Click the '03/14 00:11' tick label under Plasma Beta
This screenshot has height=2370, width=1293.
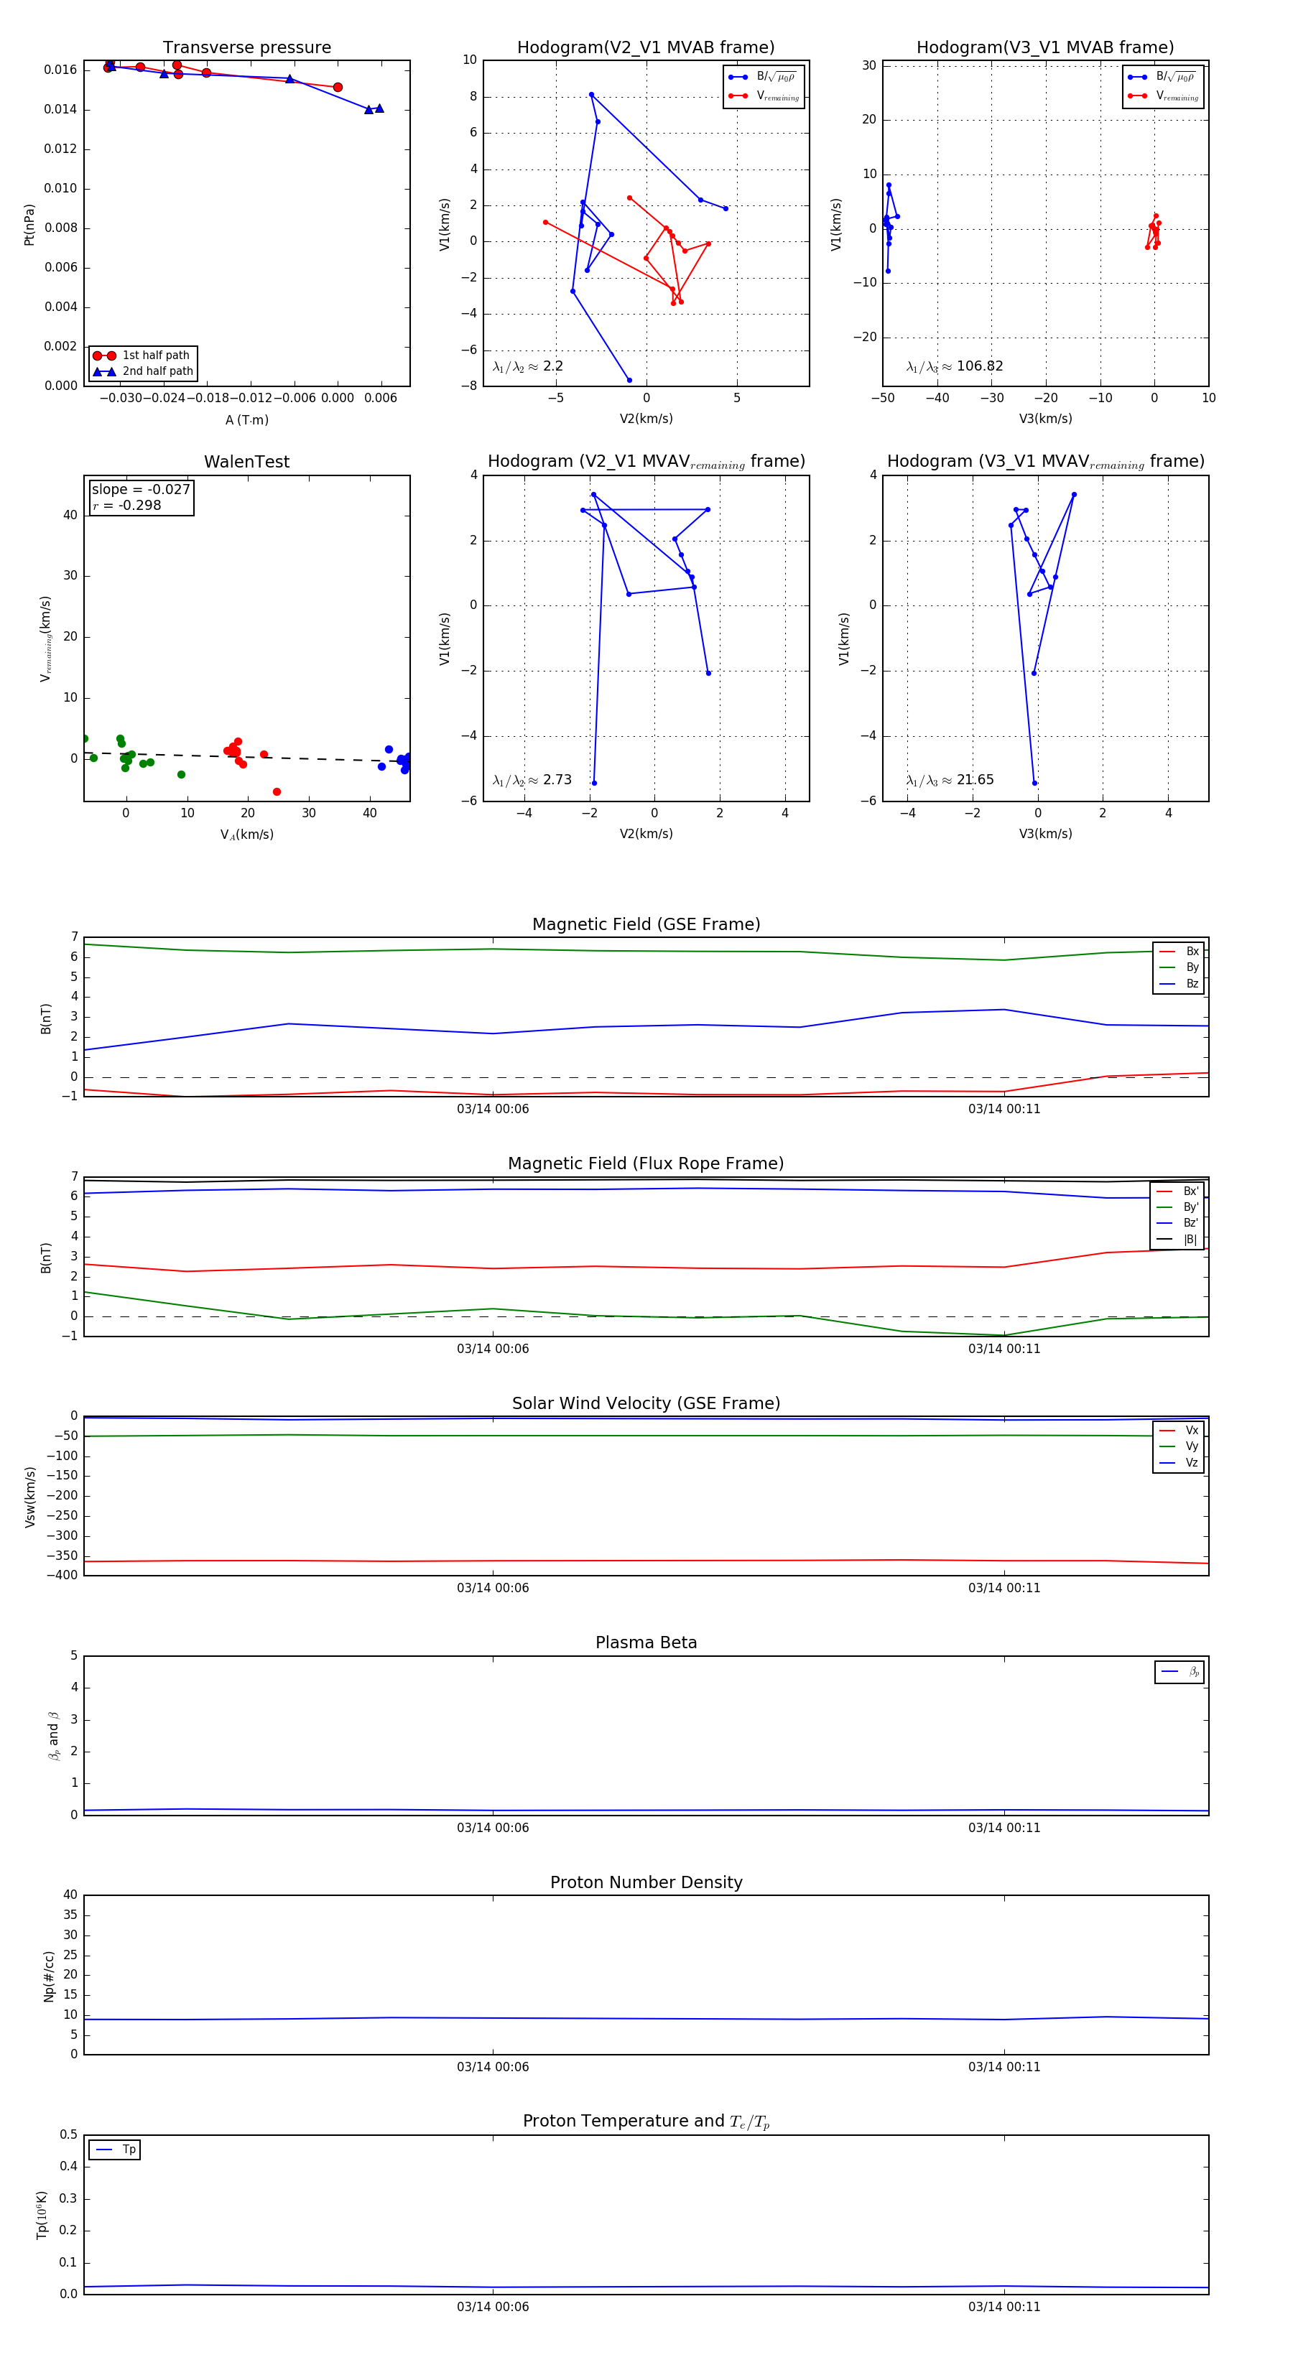(1004, 1827)
